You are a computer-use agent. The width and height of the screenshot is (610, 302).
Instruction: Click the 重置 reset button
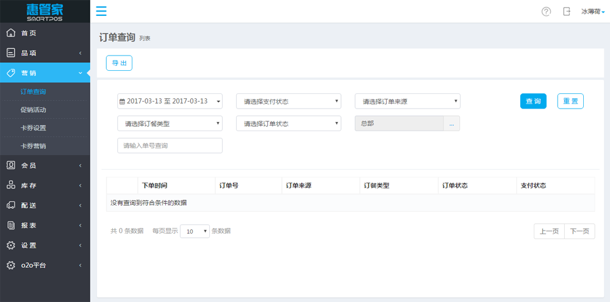[571, 101]
